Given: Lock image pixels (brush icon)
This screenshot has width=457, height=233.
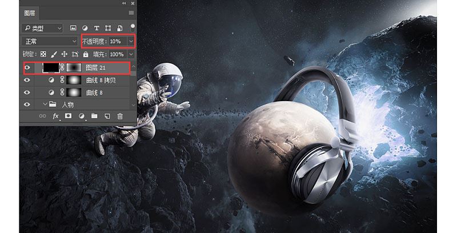Looking at the screenshot, I should 54,54.
